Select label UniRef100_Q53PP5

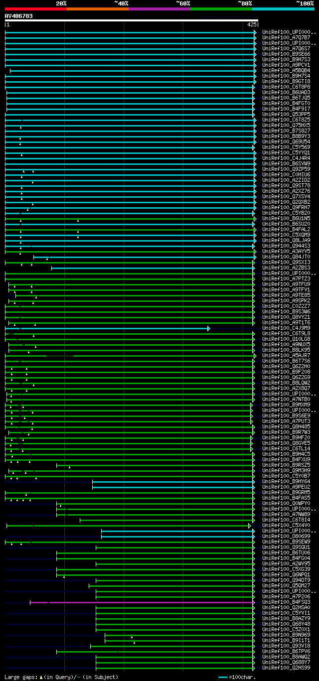(x=286, y=115)
